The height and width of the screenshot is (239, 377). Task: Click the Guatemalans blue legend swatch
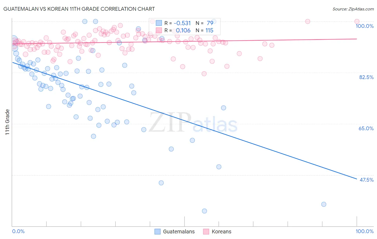[x=158, y=231]
